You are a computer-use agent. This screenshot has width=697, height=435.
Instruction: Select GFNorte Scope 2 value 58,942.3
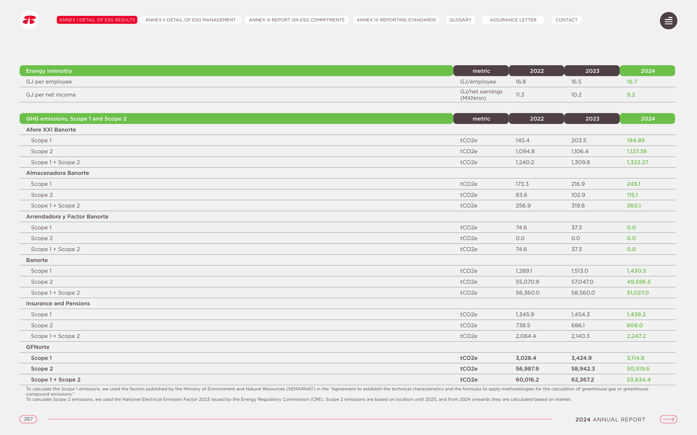[583, 369]
